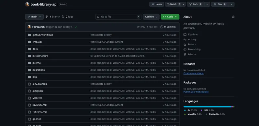Click the Readme book icon in About
Viewport: 259px width, 126px height.
(x=185, y=35)
